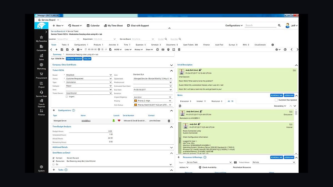Toggle the Urgent checkbox
Image resolution: width=333 pixels, height=187 pixels.
click(67, 97)
